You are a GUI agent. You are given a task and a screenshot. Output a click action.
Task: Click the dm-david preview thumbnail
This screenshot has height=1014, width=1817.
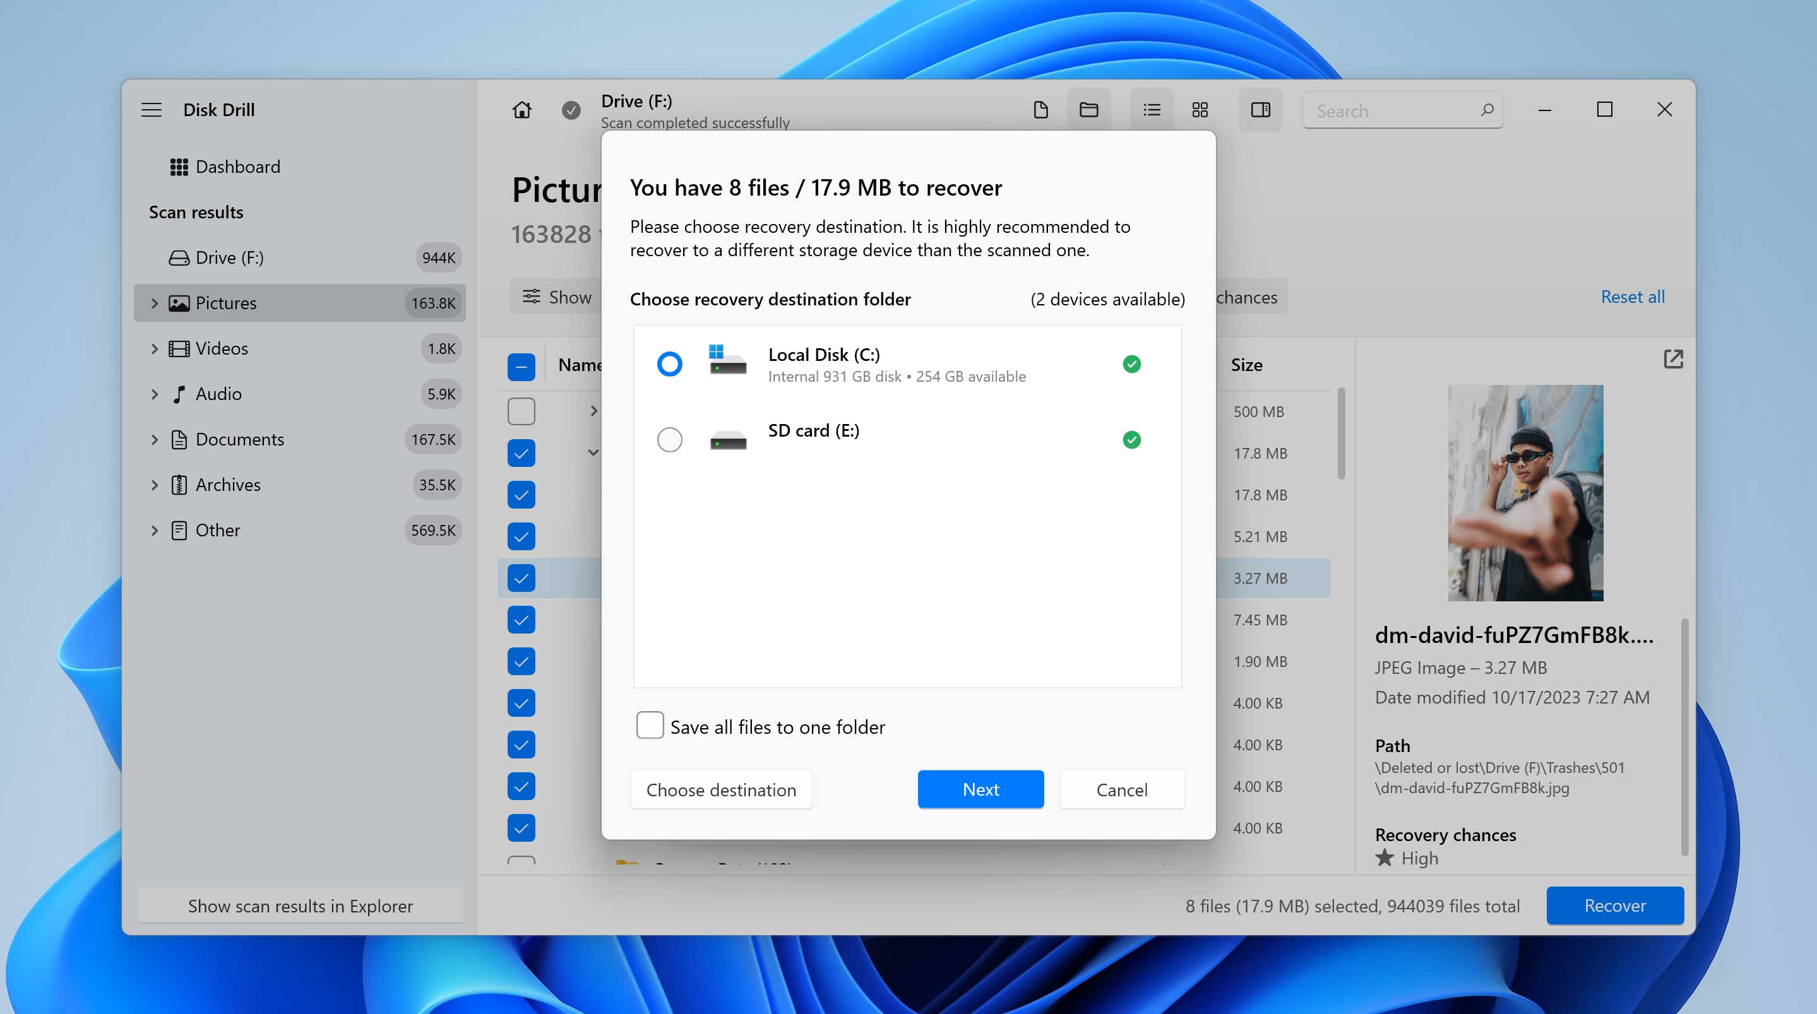[x=1525, y=493]
